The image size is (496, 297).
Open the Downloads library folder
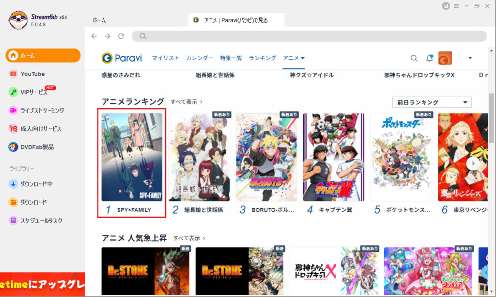pyautogui.click(x=33, y=202)
